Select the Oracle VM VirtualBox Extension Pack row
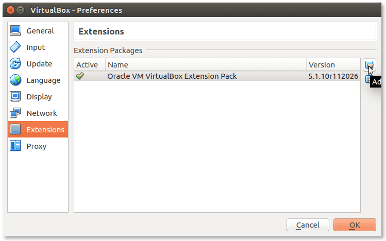Image resolution: width=386 pixels, height=241 pixels. (x=217, y=76)
